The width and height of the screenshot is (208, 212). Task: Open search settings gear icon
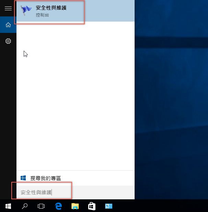pos(8,41)
